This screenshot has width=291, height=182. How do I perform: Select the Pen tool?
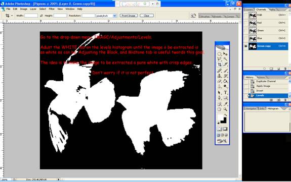tap(219, 97)
